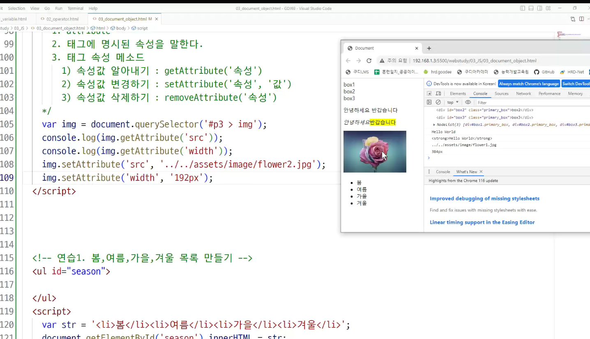This screenshot has width=590, height=339.
Task: Switch to the 02_operator.html editor tab
Action: click(62, 19)
